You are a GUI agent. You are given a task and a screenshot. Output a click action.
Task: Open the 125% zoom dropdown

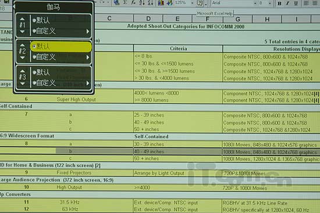click(192, 3)
